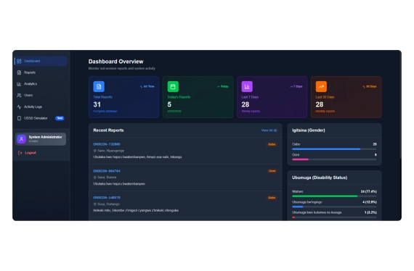Click the Ruhango report description text
Viewport: 414px width, 271px height.
(x=136, y=210)
